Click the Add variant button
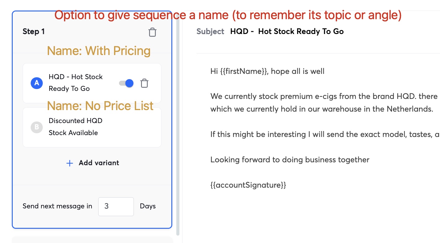The height and width of the screenshot is (243, 440). tap(93, 163)
